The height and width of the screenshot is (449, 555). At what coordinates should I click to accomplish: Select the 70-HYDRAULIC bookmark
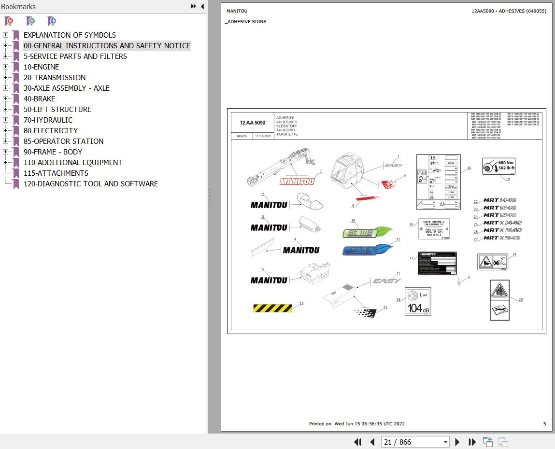pyautogui.click(x=48, y=120)
